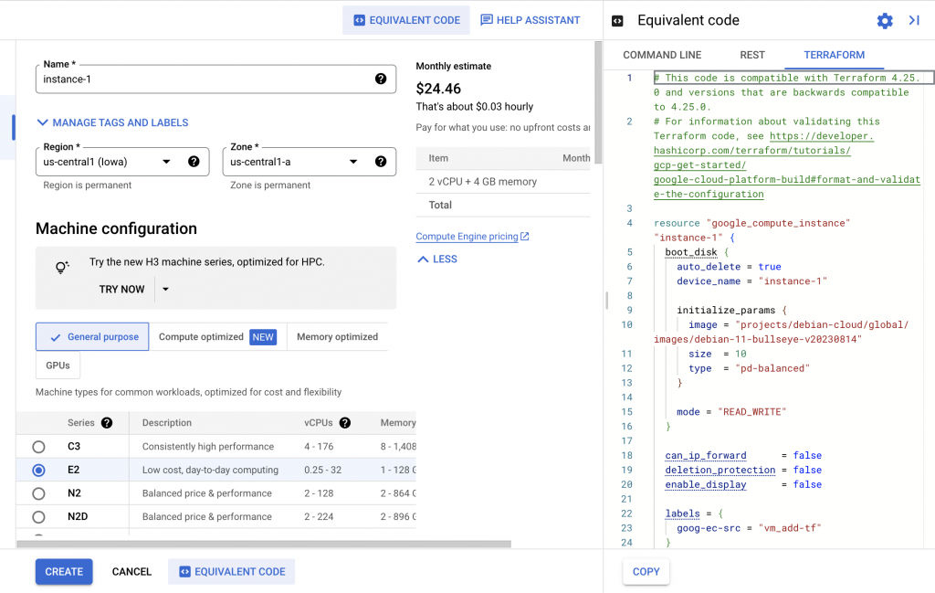The width and height of the screenshot is (935, 593).
Task: Click the H3 suggestion lightbulb icon
Action: pyautogui.click(x=62, y=268)
